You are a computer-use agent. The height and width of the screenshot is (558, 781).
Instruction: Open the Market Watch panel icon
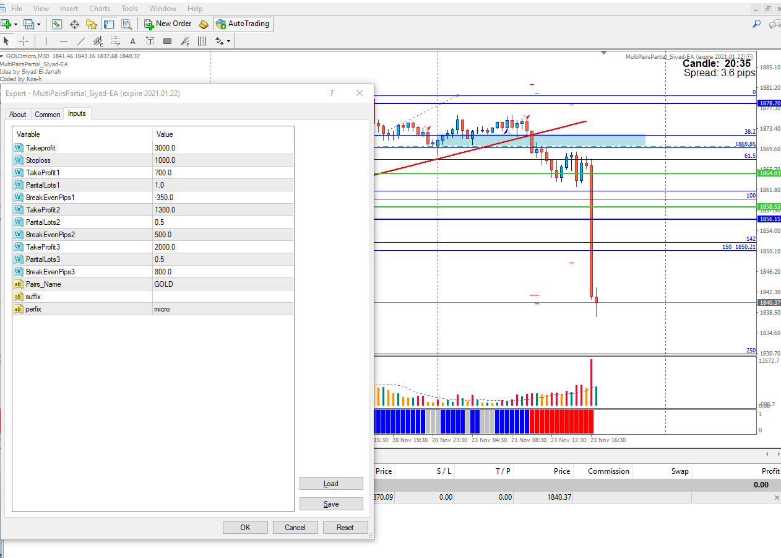(x=57, y=24)
